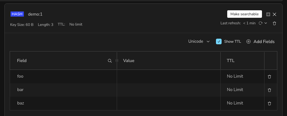Click Make searchable button
This screenshot has height=116, width=287.
click(244, 14)
